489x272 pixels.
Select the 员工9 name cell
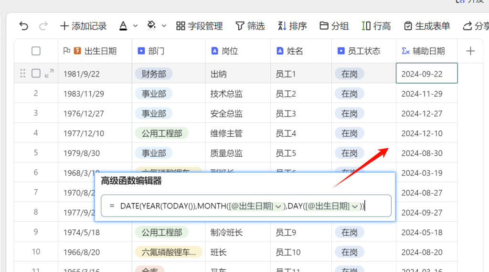301,232
